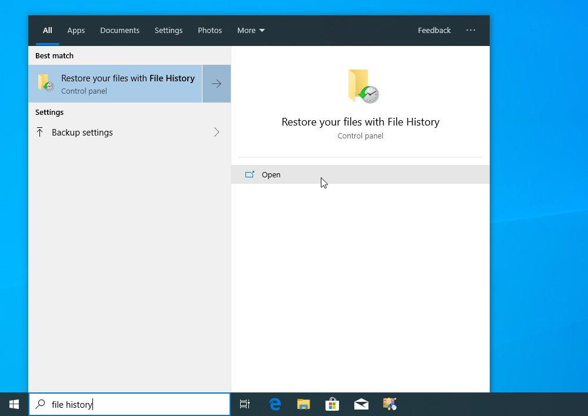
Task: Expand Backup settings chevron
Action: click(x=217, y=132)
